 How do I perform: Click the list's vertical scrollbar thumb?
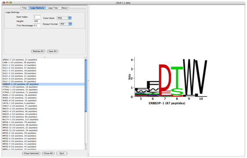(86, 86)
